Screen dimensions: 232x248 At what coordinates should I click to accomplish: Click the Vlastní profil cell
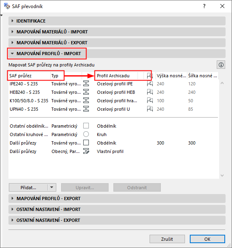pyautogui.click(x=110, y=151)
